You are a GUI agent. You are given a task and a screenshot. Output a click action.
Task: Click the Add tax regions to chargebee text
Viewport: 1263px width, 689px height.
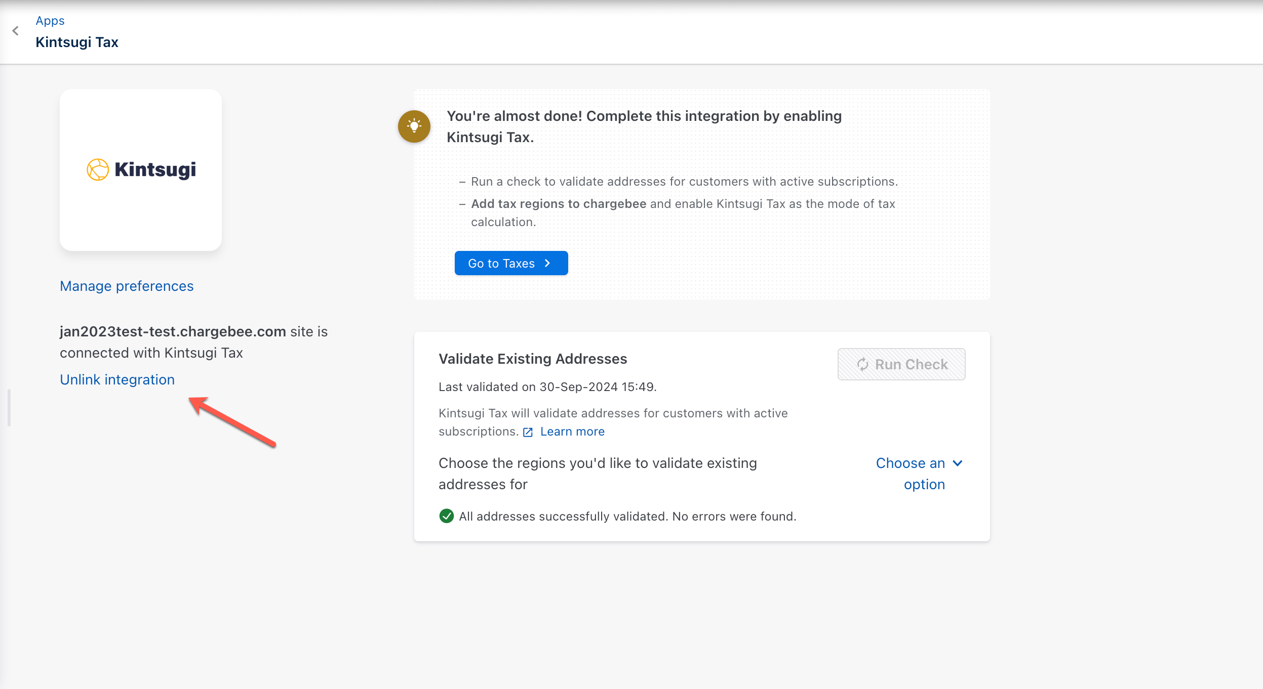point(558,204)
